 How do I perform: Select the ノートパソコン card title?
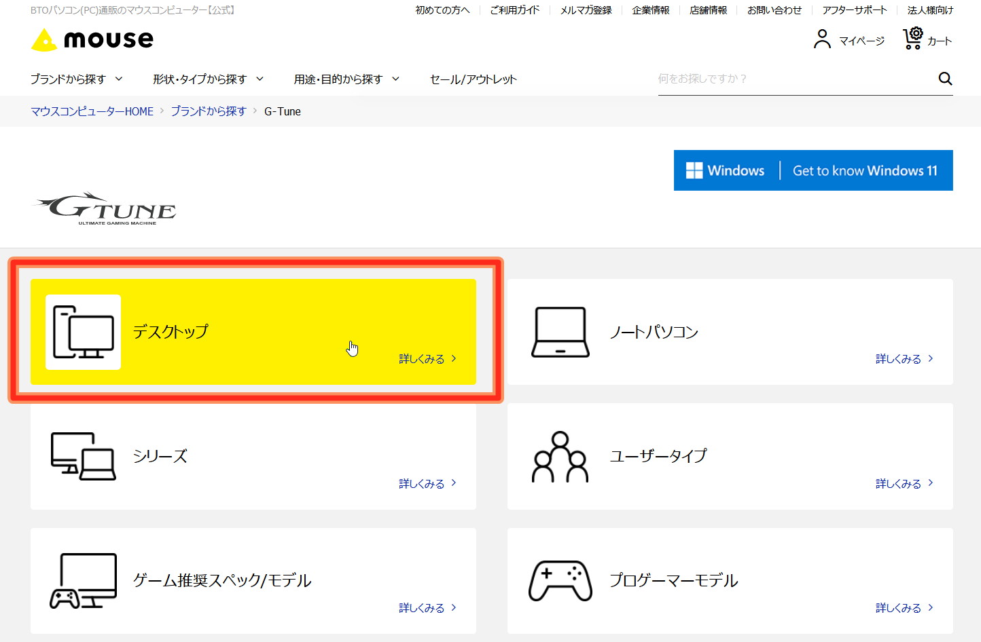[x=654, y=332]
